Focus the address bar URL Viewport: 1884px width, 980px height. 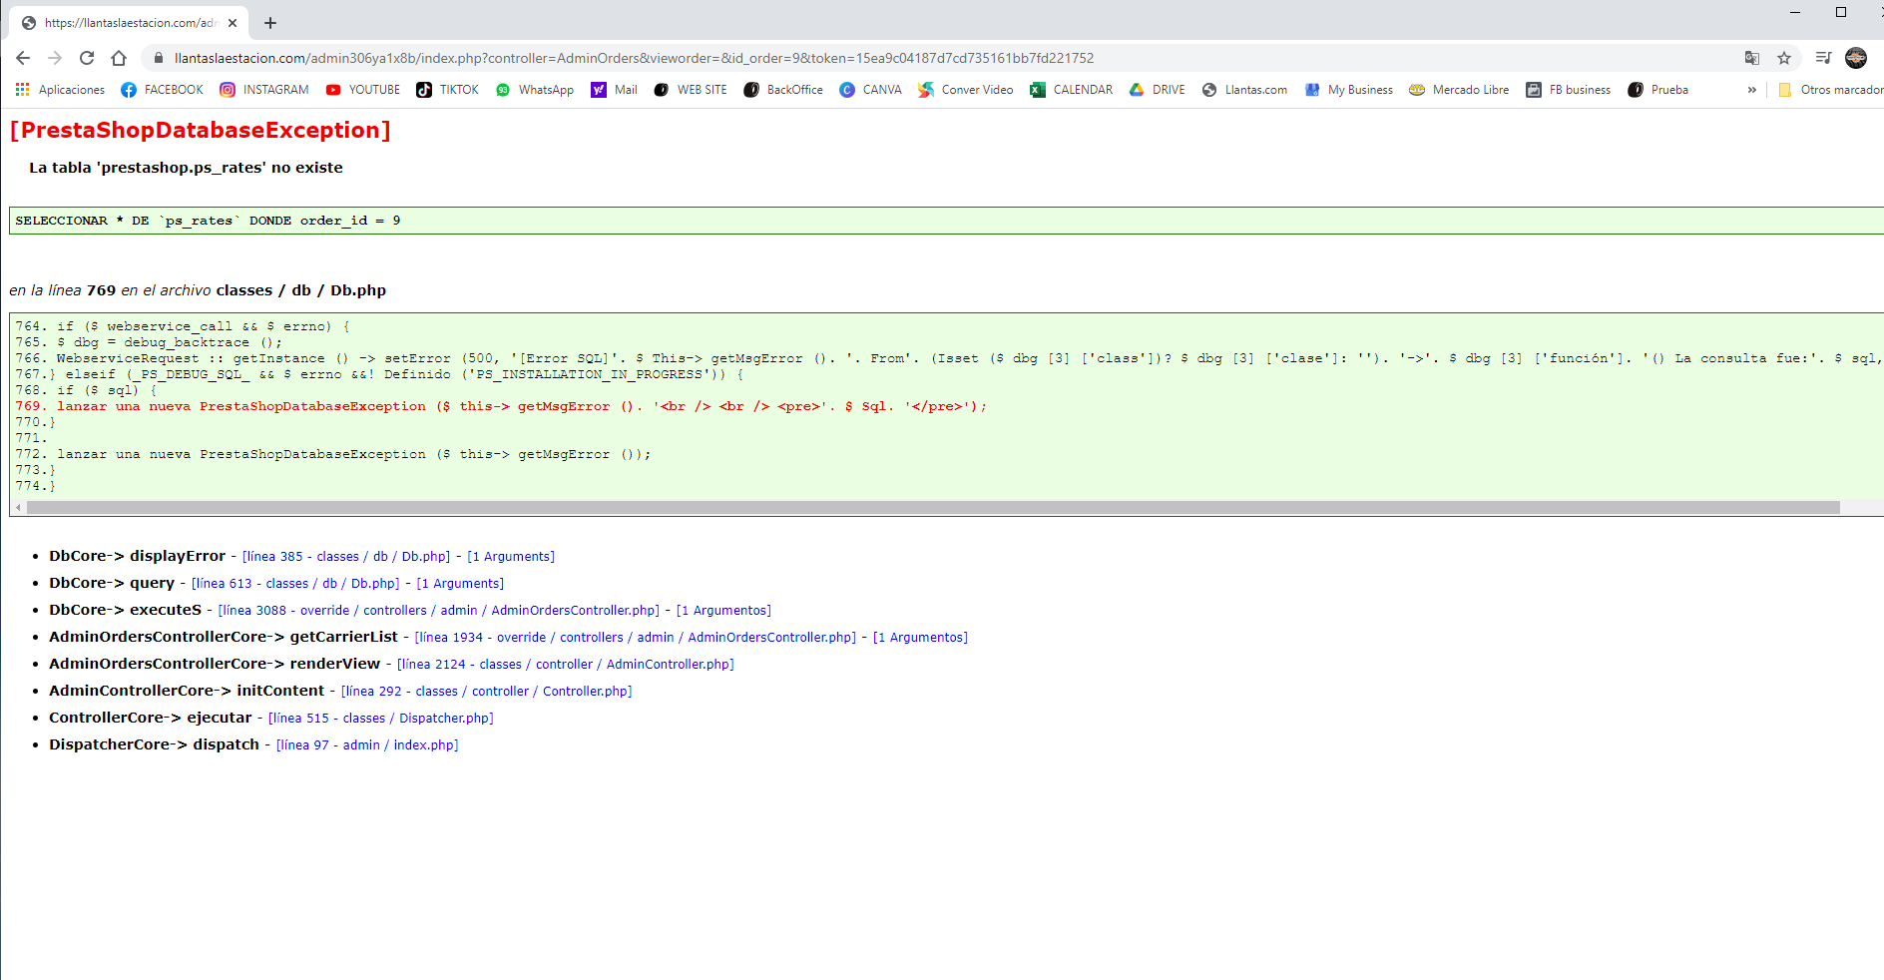pyautogui.click(x=634, y=58)
